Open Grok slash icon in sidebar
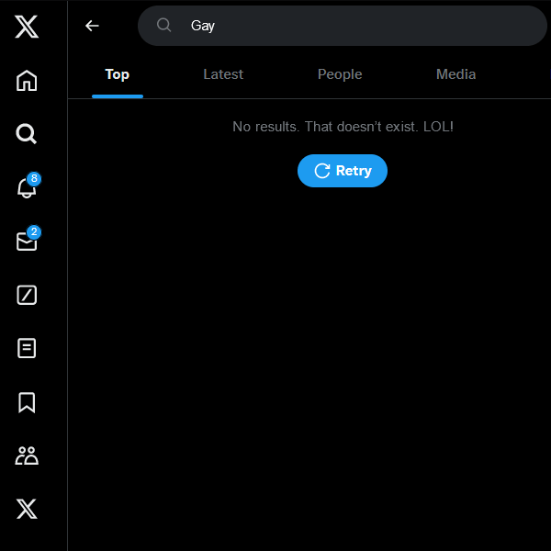Screen dimensions: 551x551 27,295
